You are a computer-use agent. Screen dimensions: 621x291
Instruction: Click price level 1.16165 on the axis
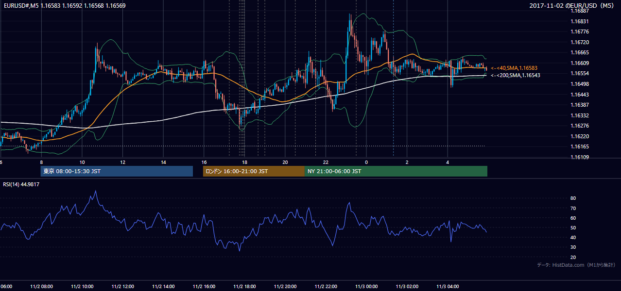pyautogui.click(x=580, y=147)
